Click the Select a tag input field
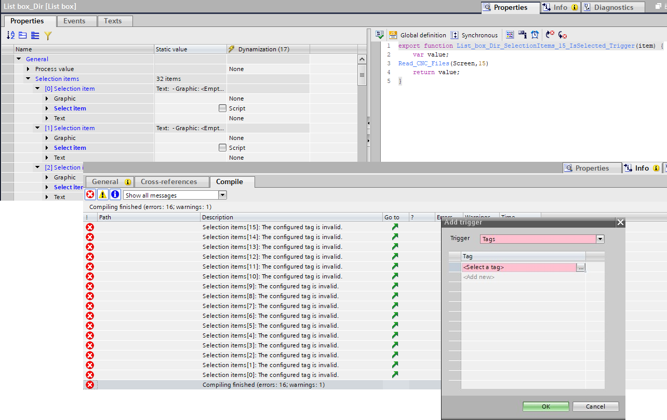The width and height of the screenshot is (667, 420). coord(518,267)
